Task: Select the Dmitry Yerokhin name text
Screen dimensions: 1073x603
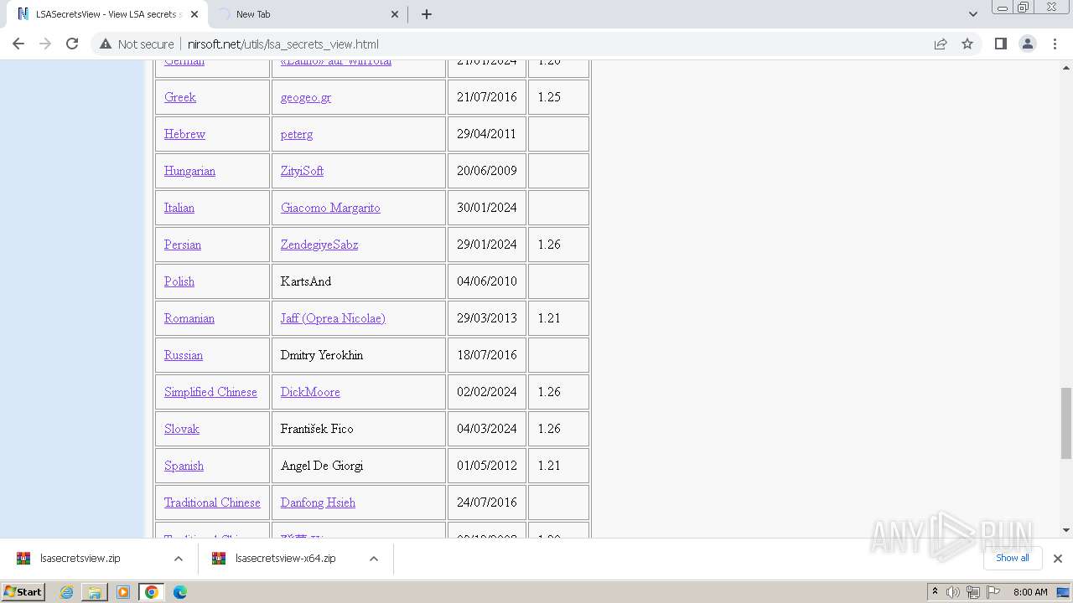Action: [x=322, y=355]
